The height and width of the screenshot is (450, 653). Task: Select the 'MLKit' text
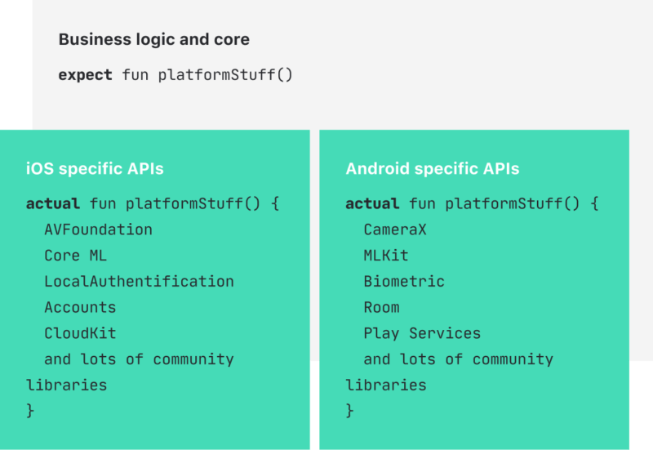(x=385, y=256)
